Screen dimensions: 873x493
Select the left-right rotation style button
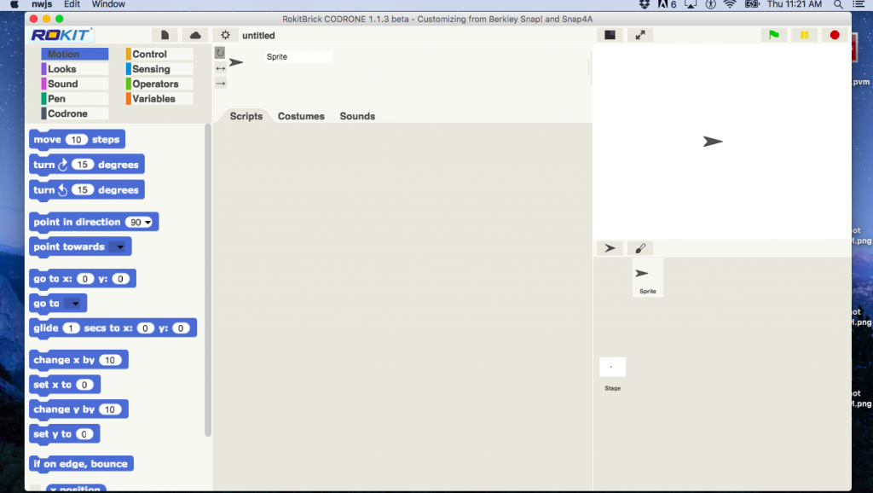pos(221,68)
